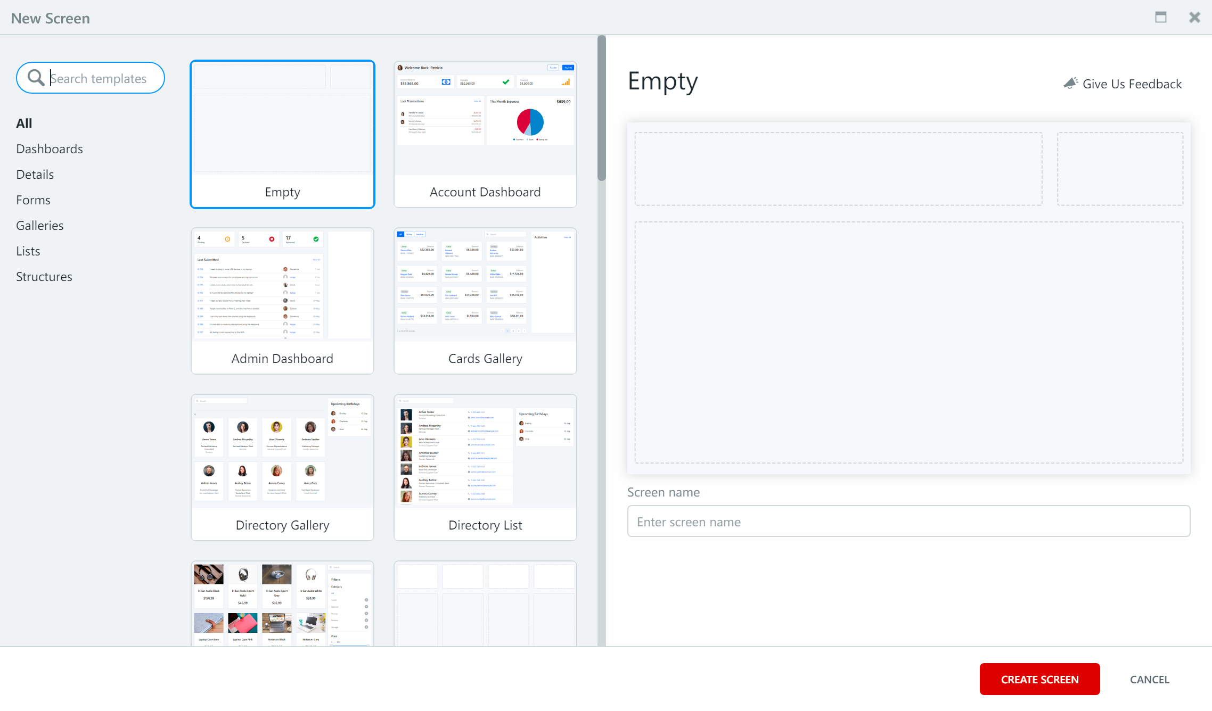Screen dimensions: 1212x711
Task: Click the Cards Gallery label
Action: [485, 358]
